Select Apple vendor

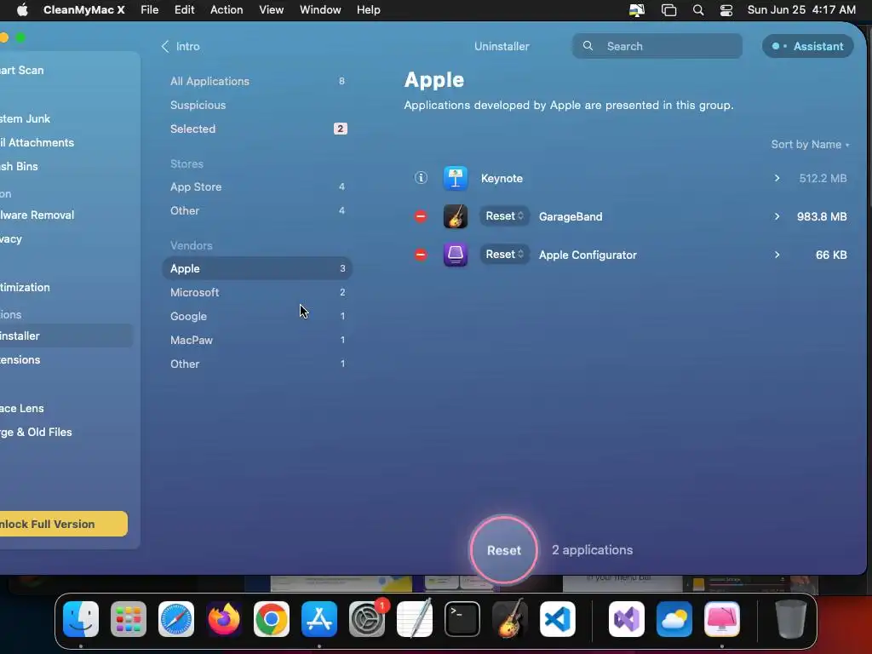pos(257,268)
